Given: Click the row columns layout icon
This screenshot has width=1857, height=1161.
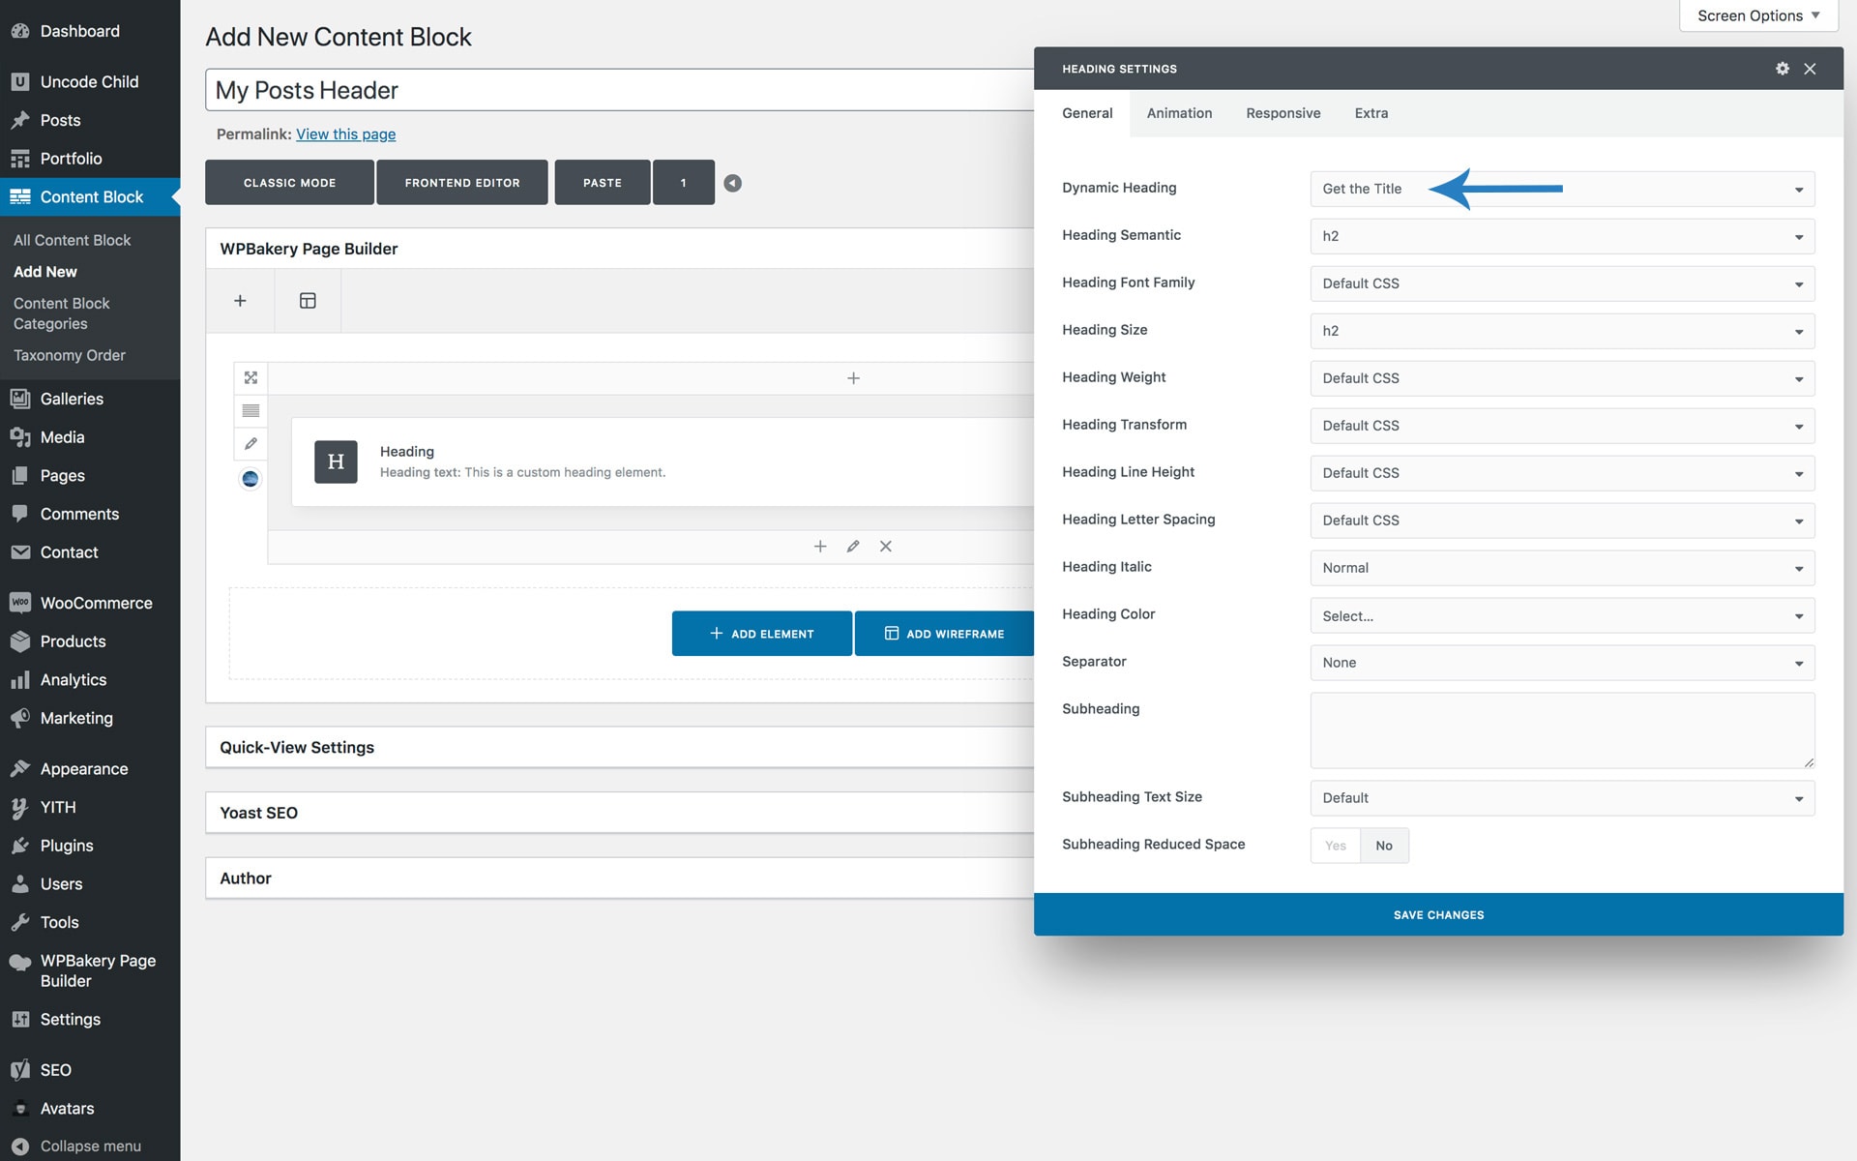Looking at the screenshot, I should (x=251, y=411).
